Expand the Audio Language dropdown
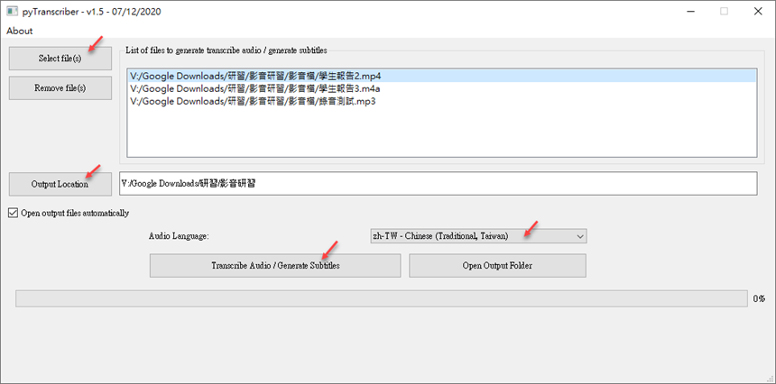Screen dimensions: 776x384 478,236
